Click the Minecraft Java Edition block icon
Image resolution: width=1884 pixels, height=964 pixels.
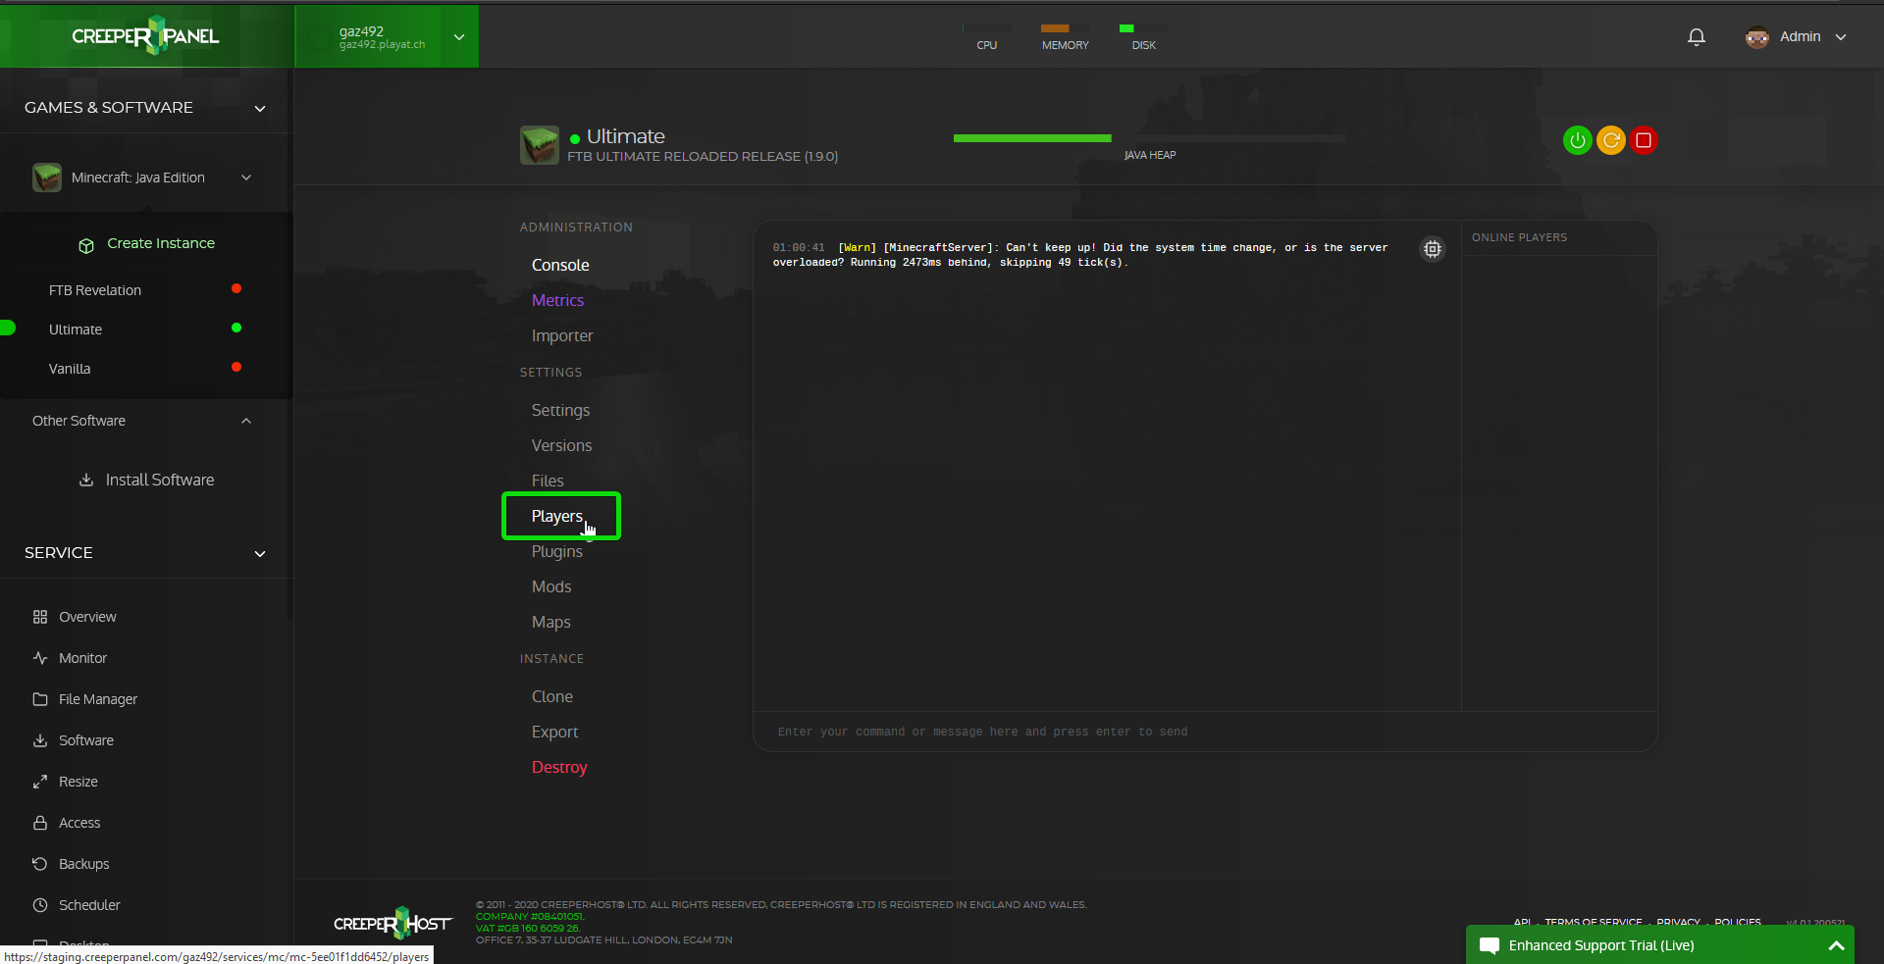pyautogui.click(x=46, y=178)
